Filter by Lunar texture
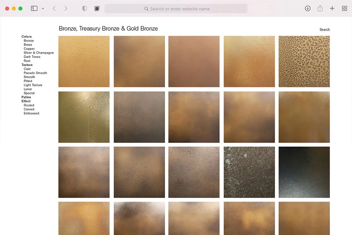This screenshot has height=235, width=352. (x=28, y=89)
